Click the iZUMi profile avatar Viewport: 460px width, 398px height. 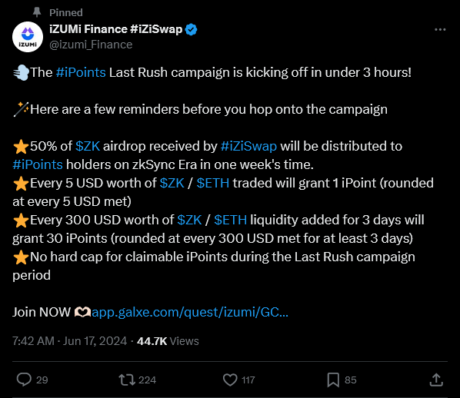(28, 37)
